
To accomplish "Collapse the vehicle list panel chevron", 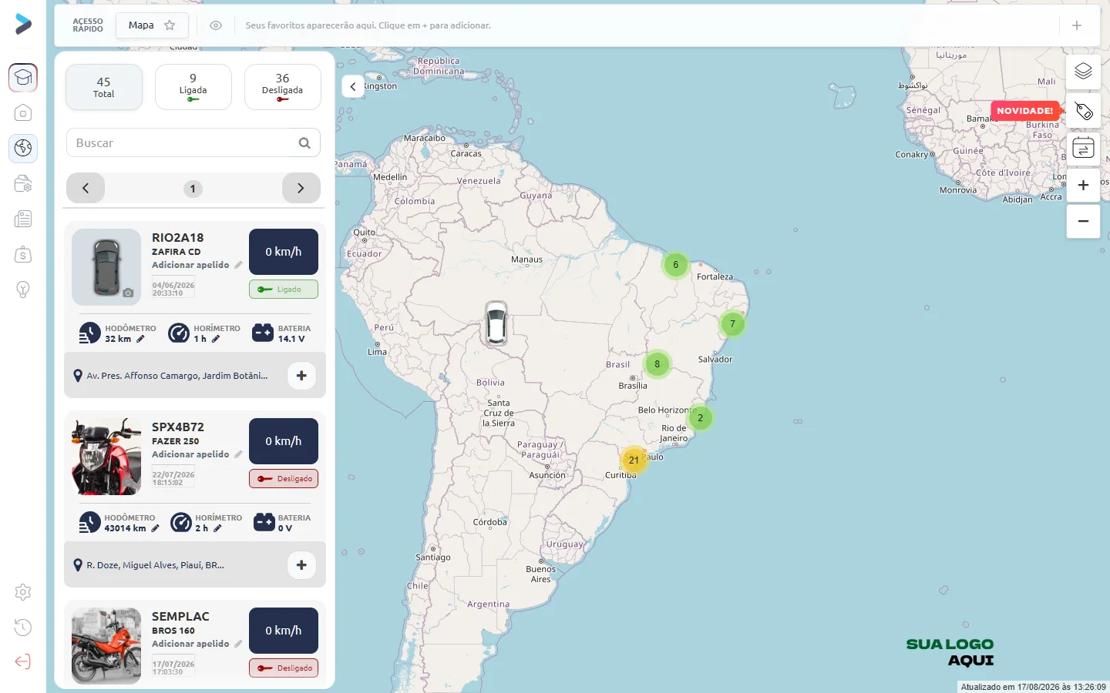I will (353, 86).
